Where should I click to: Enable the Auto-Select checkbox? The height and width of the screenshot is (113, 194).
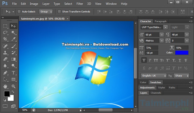(19, 12)
